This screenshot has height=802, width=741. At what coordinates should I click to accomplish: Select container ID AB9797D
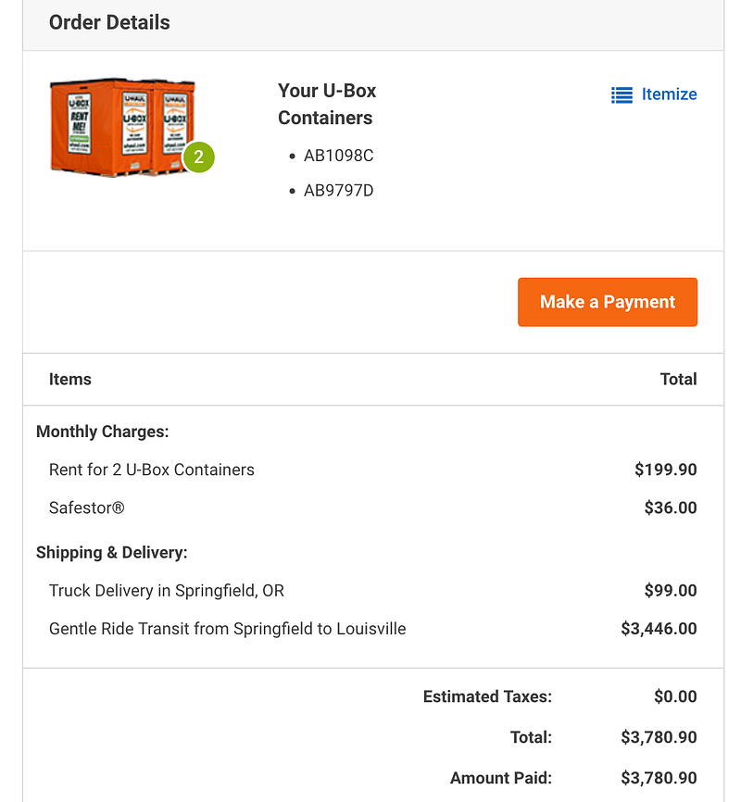point(338,190)
